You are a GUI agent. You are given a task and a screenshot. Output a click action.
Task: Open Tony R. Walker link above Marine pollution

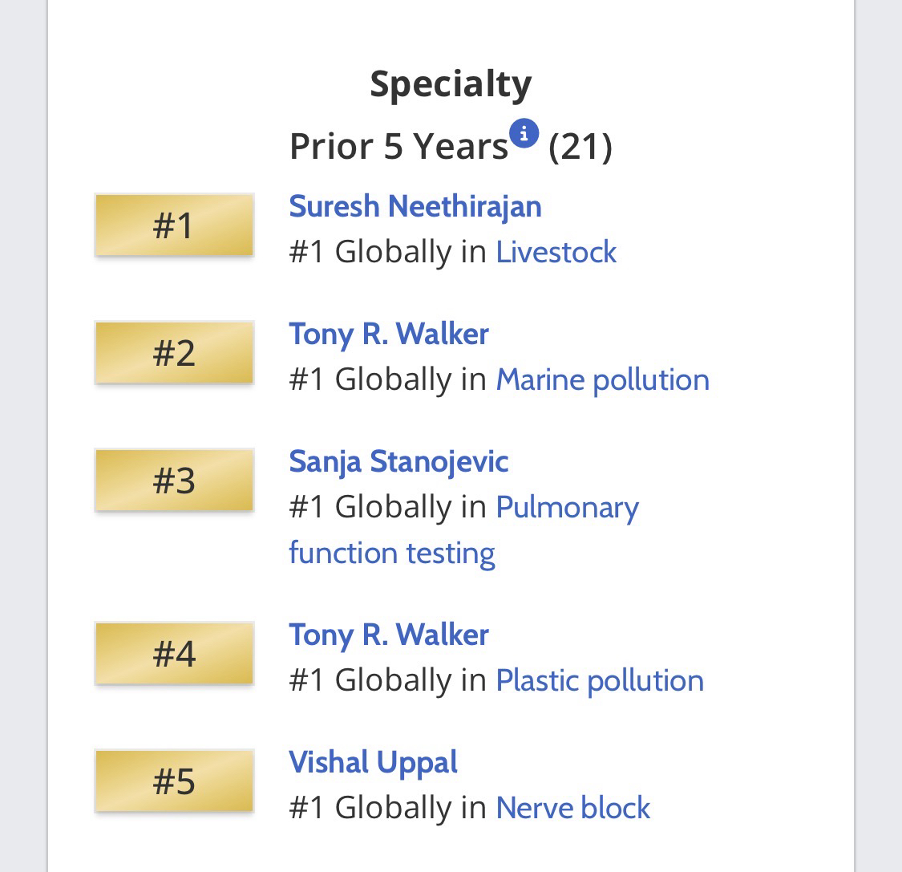click(388, 334)
